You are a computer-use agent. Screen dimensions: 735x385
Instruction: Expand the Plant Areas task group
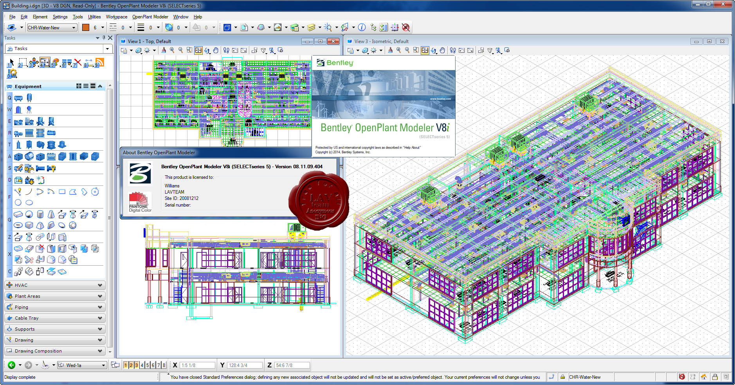point(55,296)
